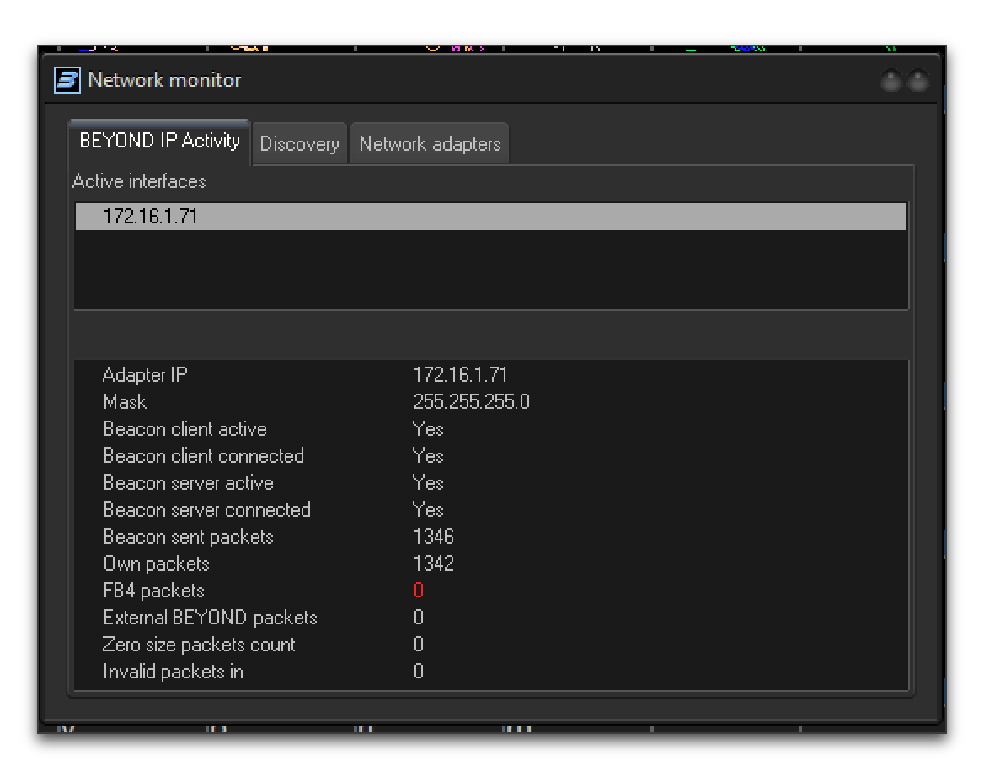This screenshot has width=984, height=777.
Task: Click the red 0 value for FB4 packets
Action: click(x=419, y=591)
